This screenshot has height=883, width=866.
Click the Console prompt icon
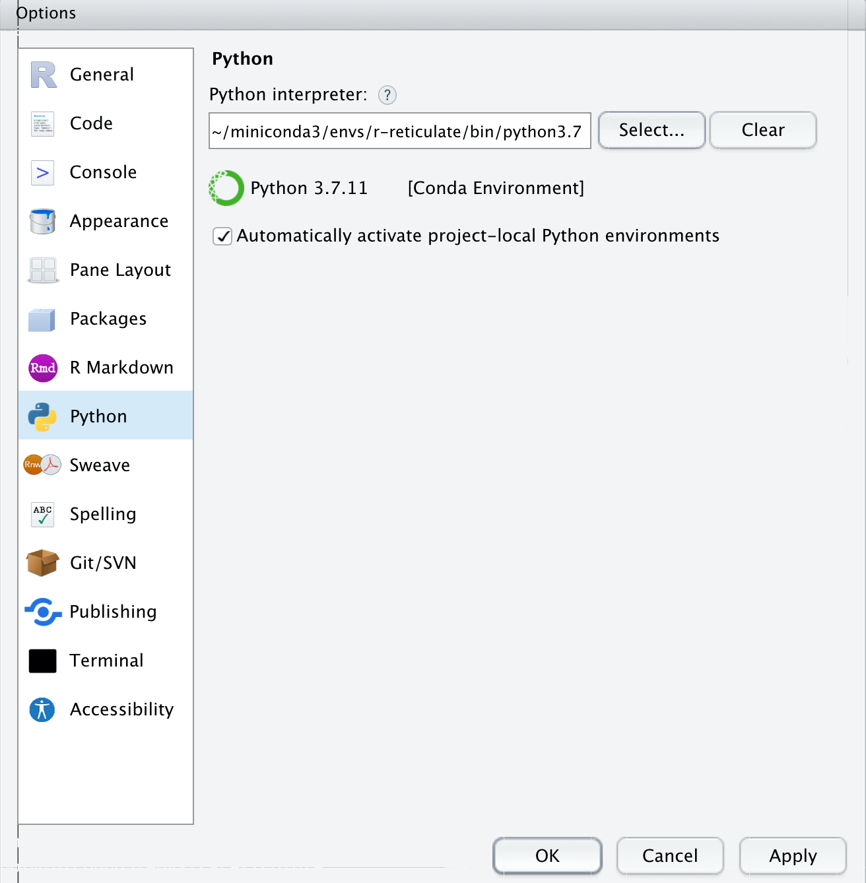[x=43, y=173]
